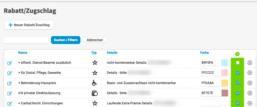Click the coins type icon for Direktzulassung

[94, 93]
